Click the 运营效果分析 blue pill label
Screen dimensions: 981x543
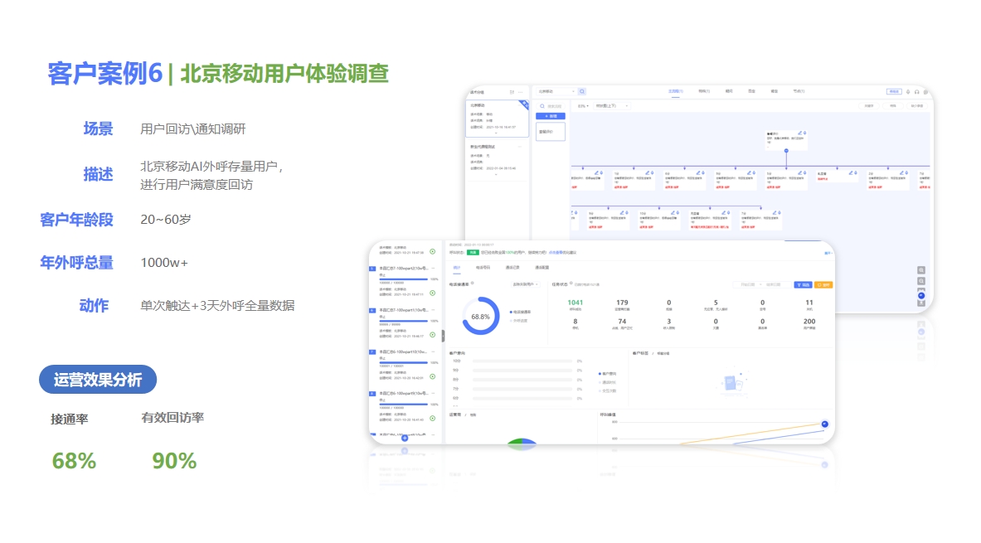point(98,380)
